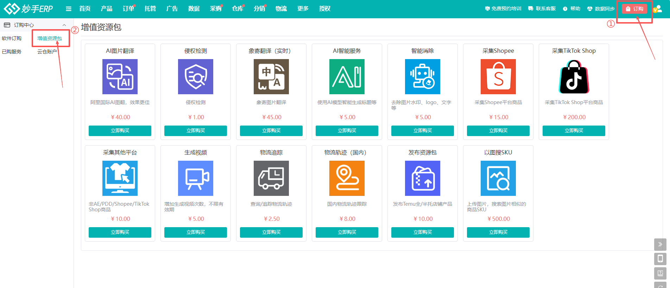Open the 授权 menu
The image size is (670, 288).
tap(325, 9)
